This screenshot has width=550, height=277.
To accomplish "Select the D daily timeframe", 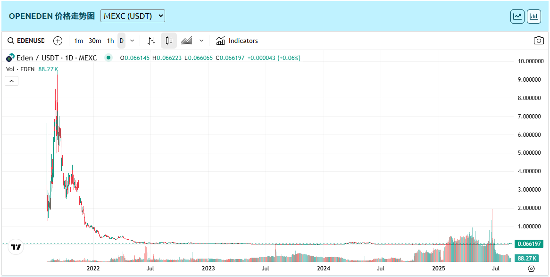I will point(121,41).
